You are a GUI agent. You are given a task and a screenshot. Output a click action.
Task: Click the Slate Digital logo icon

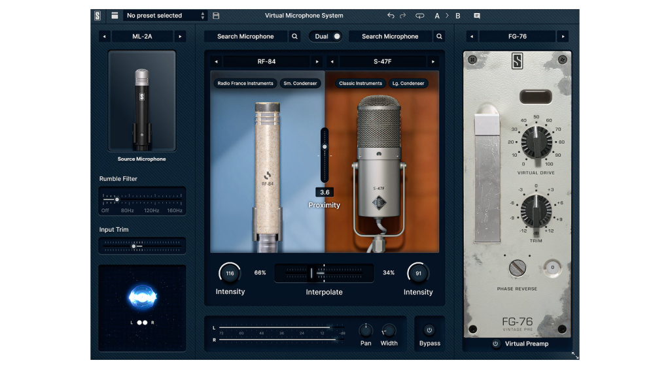(x=97, y=16)
